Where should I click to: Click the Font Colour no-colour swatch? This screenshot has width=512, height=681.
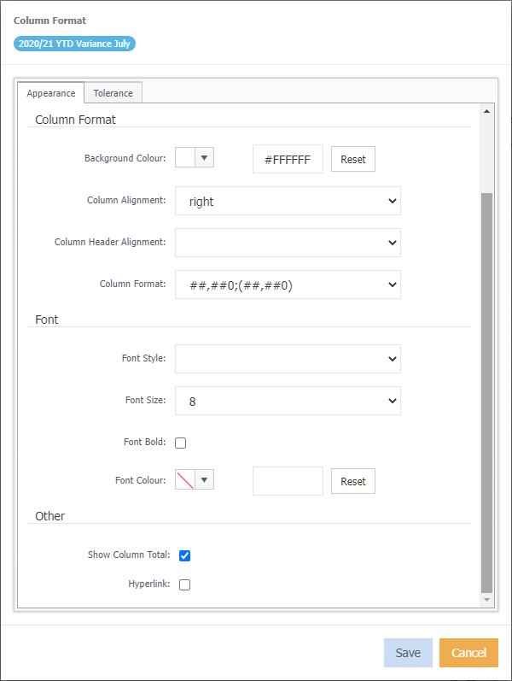(185, 480)
